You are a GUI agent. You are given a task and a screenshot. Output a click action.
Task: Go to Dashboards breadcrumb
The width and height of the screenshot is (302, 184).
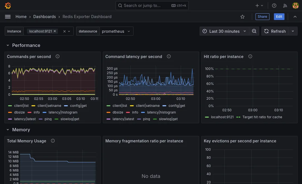44,17
